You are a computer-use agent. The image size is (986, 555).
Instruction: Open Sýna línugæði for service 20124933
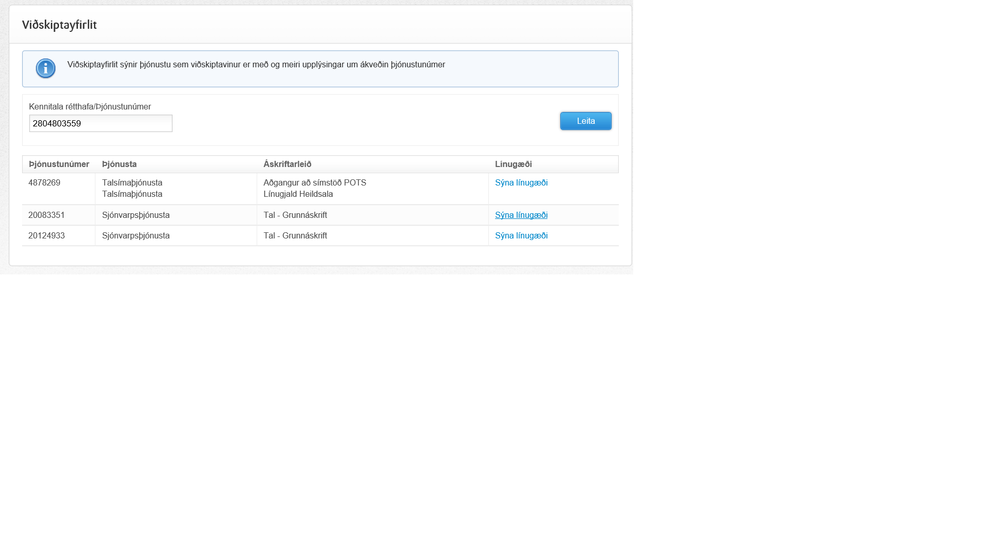tap(521, 236)
